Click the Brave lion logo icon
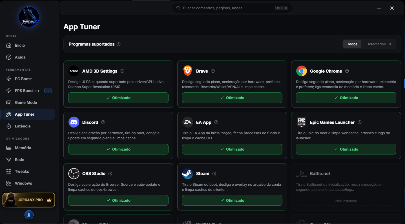 tap(188, 71)
